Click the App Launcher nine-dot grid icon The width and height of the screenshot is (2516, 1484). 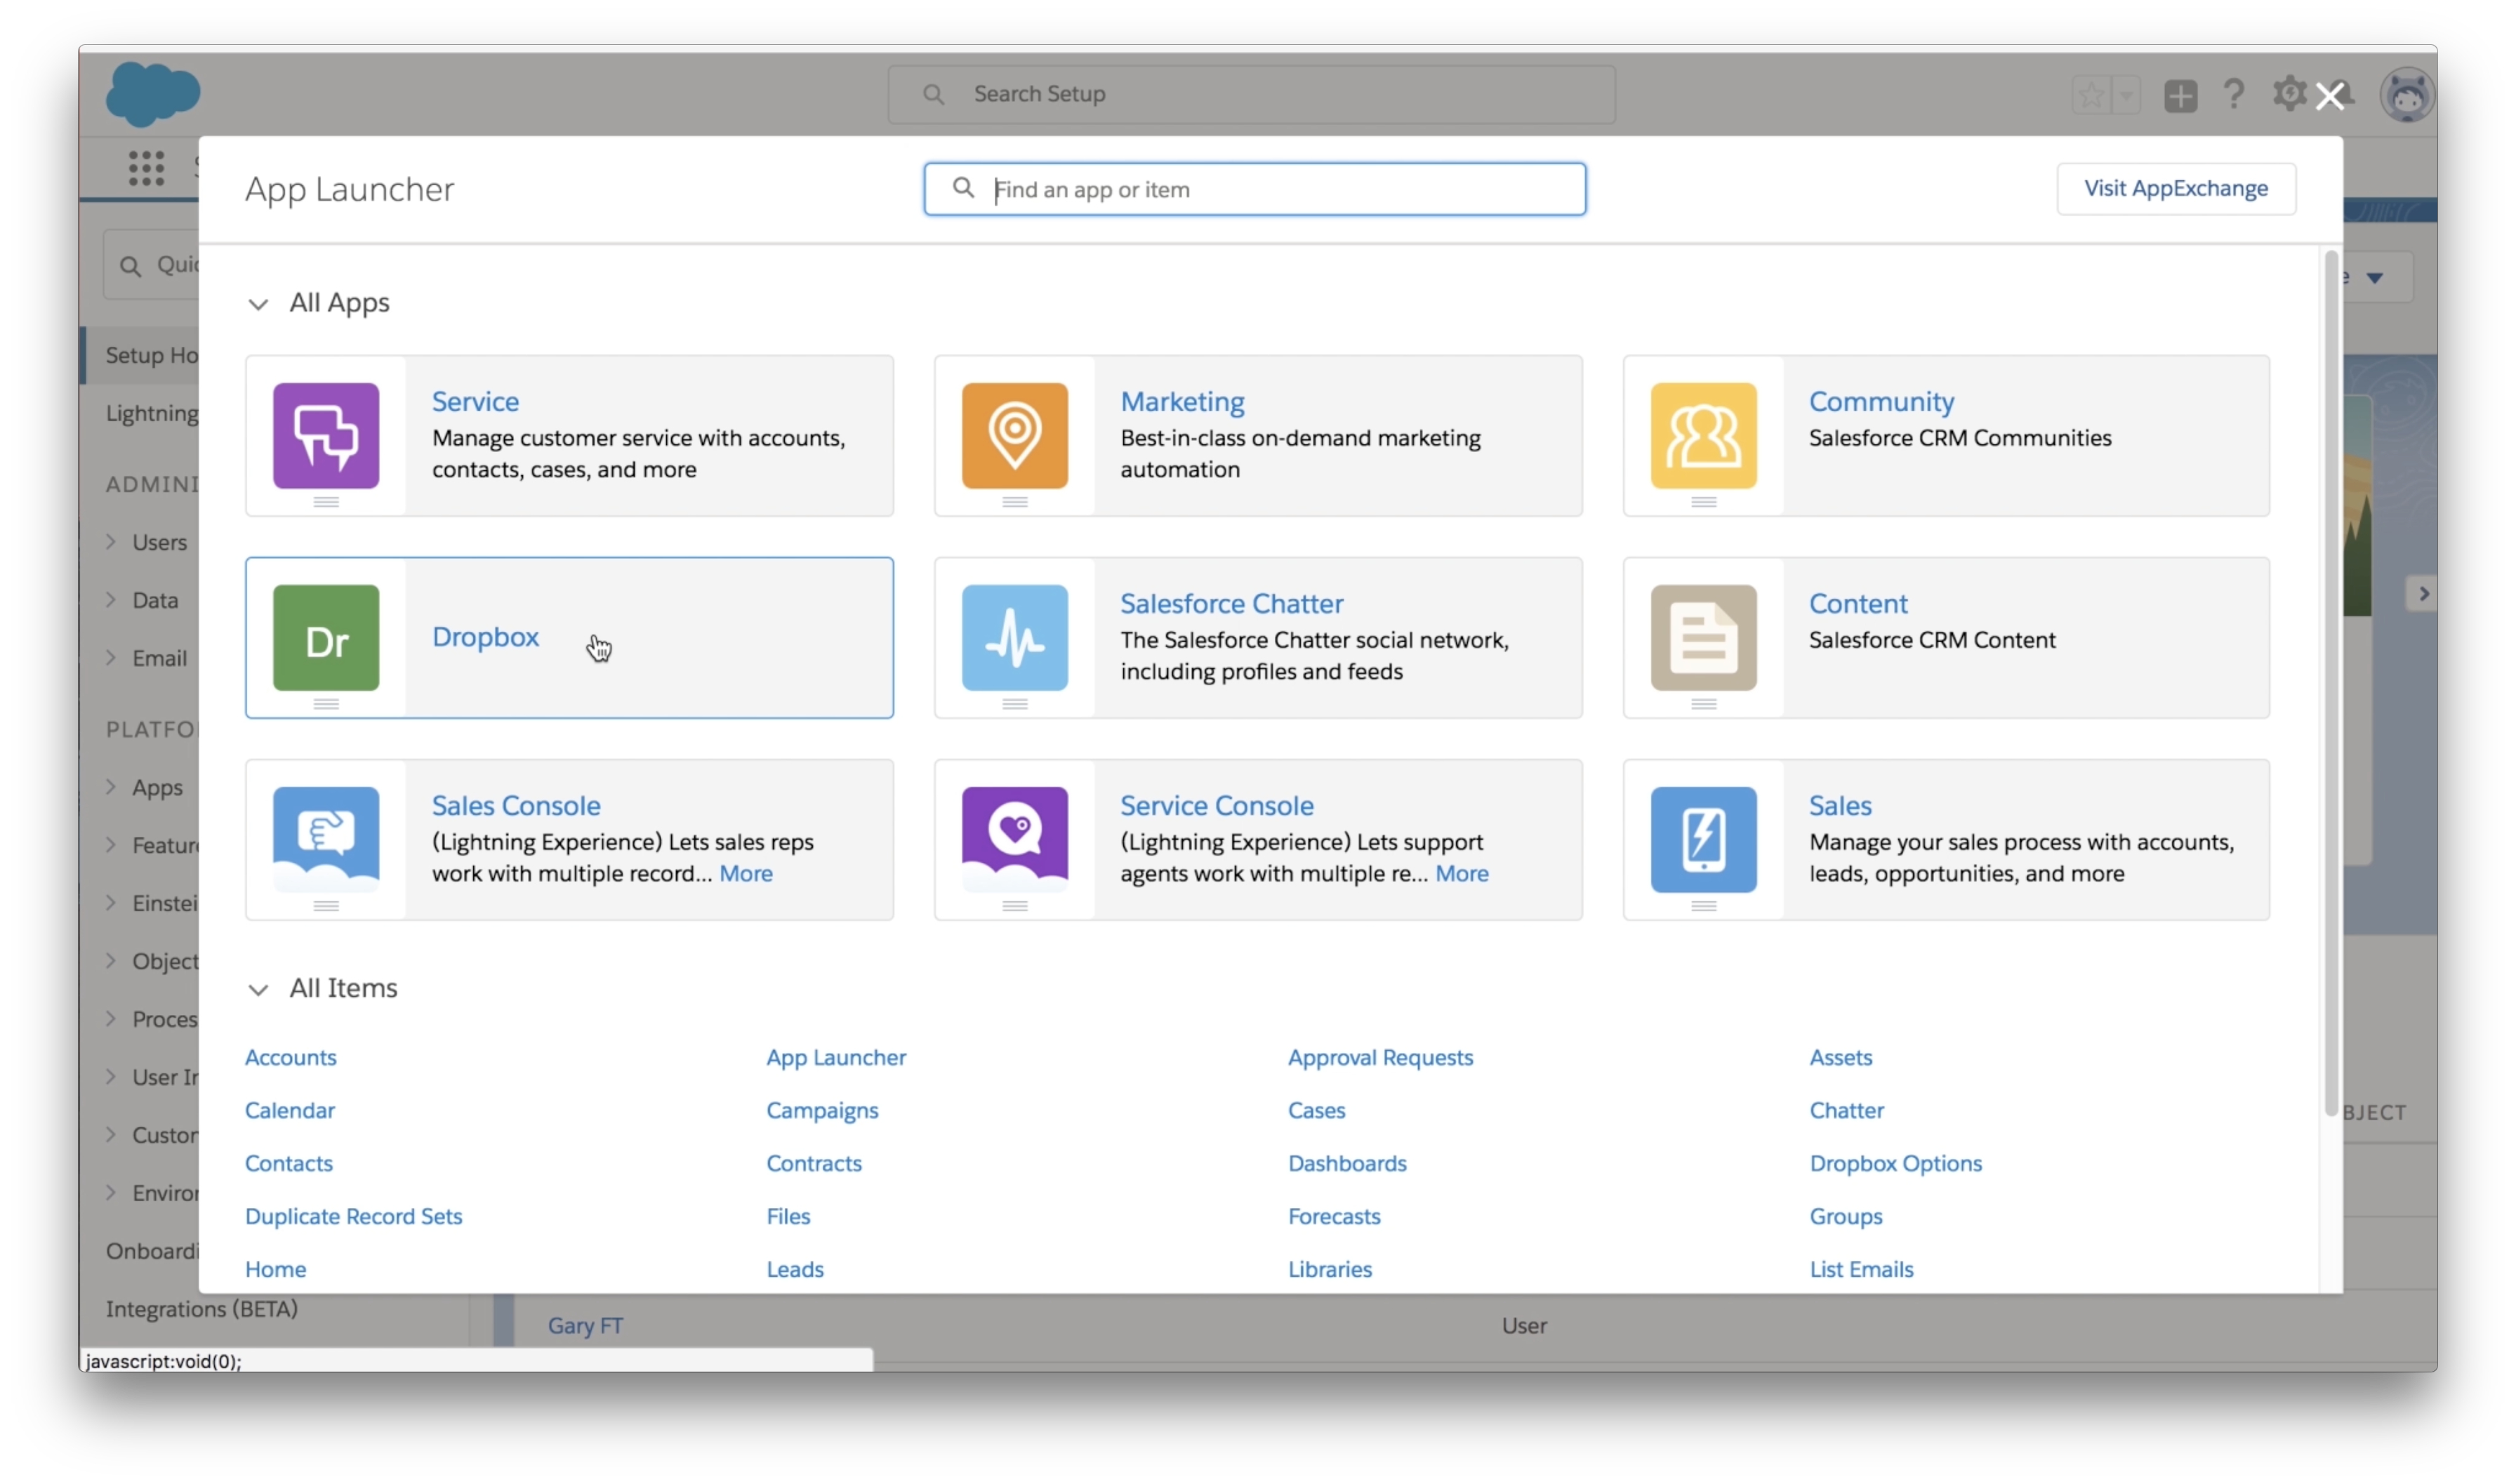click(x=146, y=167)
